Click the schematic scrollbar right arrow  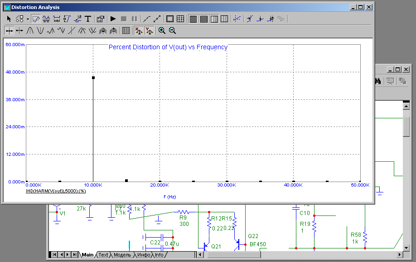[x=400, y=255]
